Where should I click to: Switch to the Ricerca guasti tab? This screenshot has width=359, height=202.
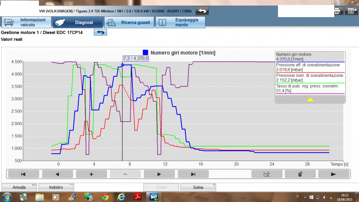point(129,22)
